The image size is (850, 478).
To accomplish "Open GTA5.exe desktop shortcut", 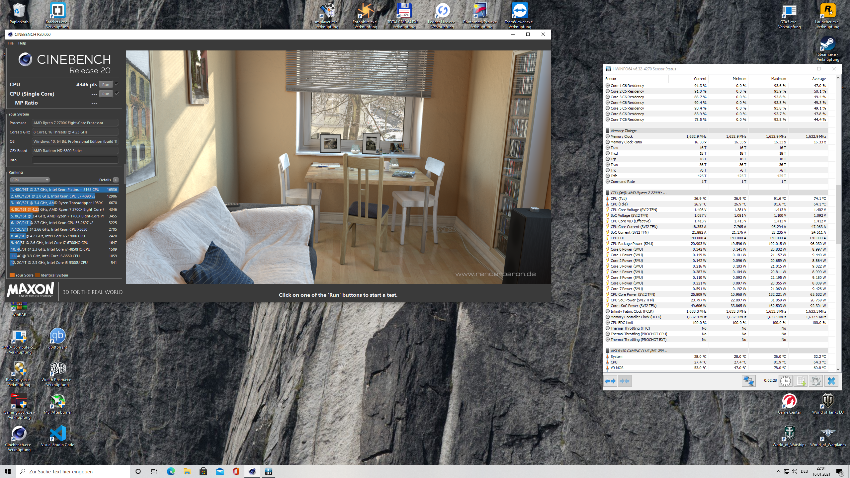I will 789,16.
